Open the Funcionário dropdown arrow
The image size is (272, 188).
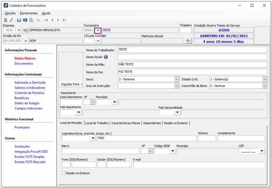click(97, 30)
